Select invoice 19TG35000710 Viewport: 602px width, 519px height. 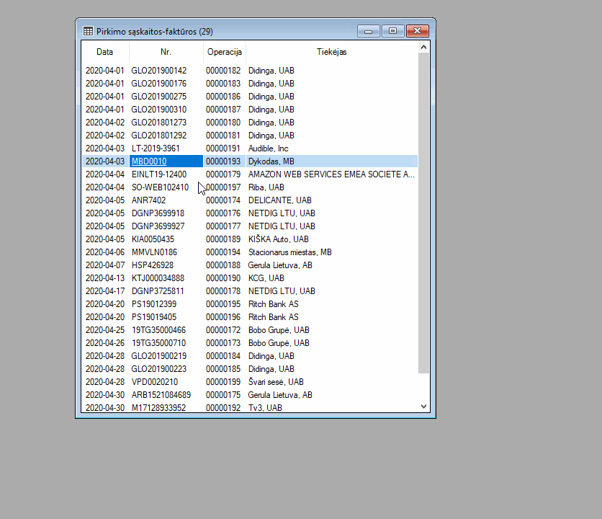pos(158,343)
